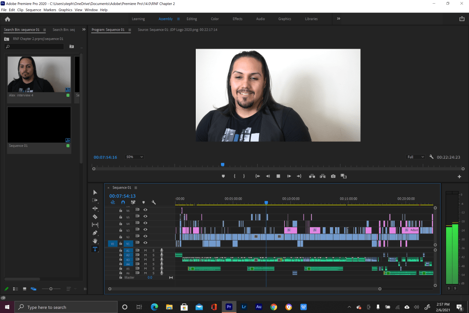469x313 pixels.
Task: Click the bin thumbnail size slider
Action: click(51, 289)
